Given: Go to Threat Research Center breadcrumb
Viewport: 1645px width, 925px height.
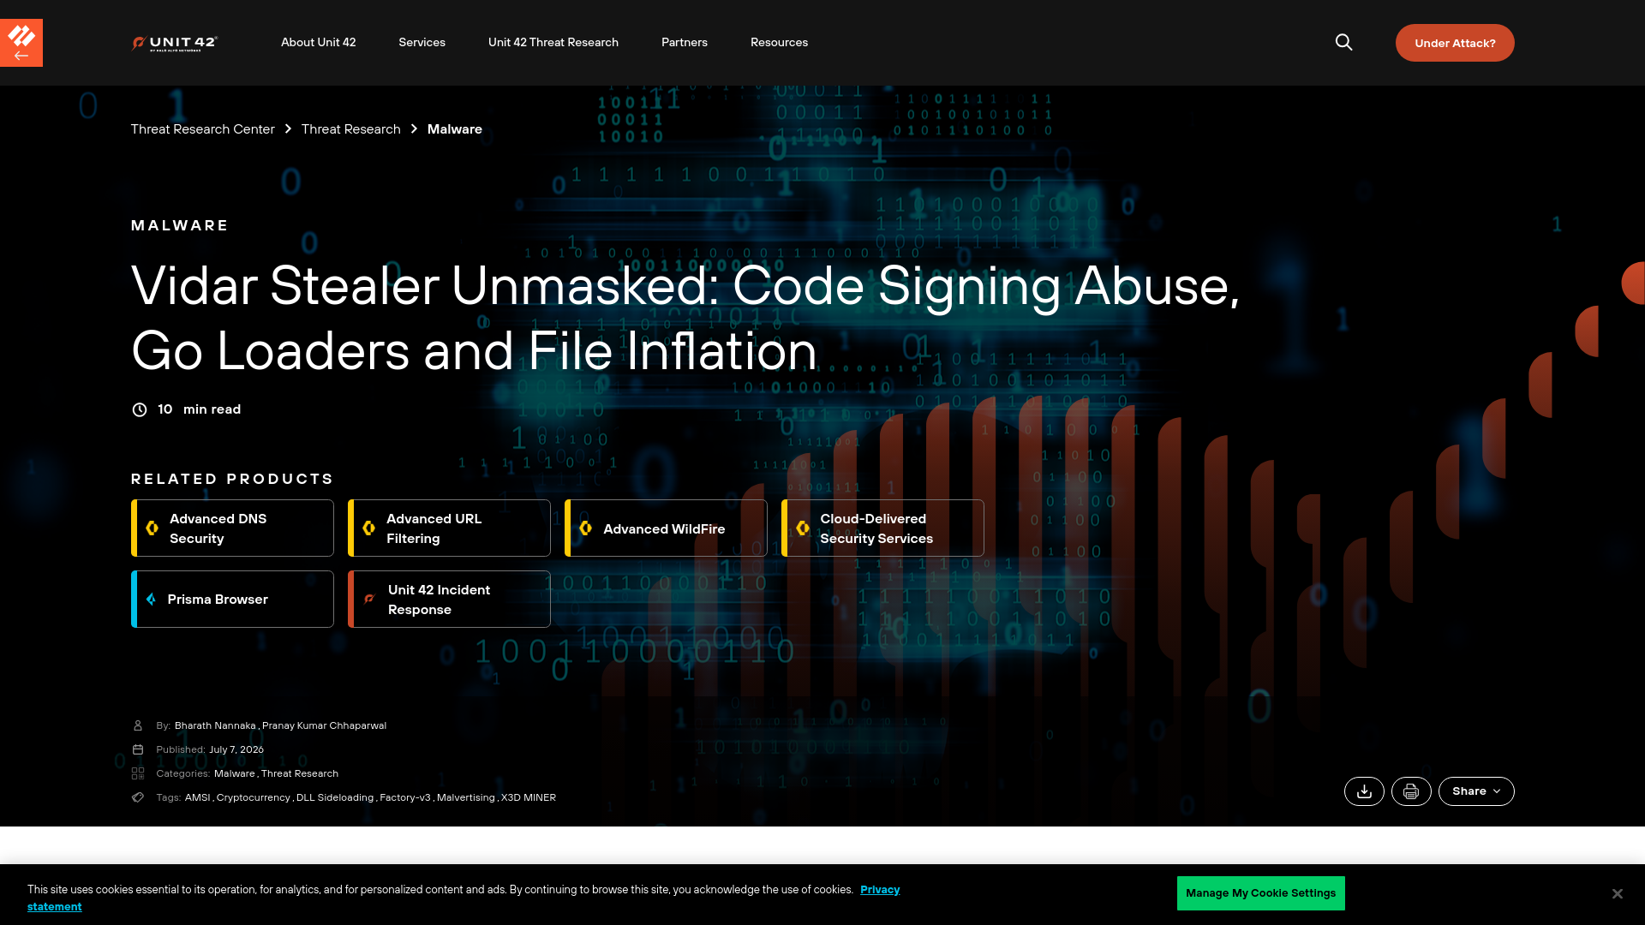Looking at the screenshot, I should pos(202,128).
